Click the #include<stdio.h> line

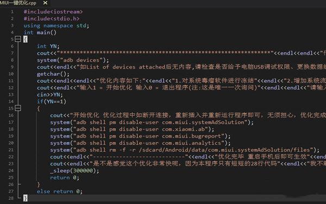click(x=52, y=18)
